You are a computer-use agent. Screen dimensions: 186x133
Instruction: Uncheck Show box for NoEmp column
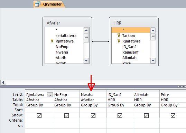[66, 115]
